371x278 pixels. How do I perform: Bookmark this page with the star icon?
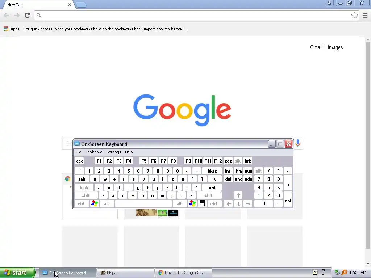coord(354,15)
